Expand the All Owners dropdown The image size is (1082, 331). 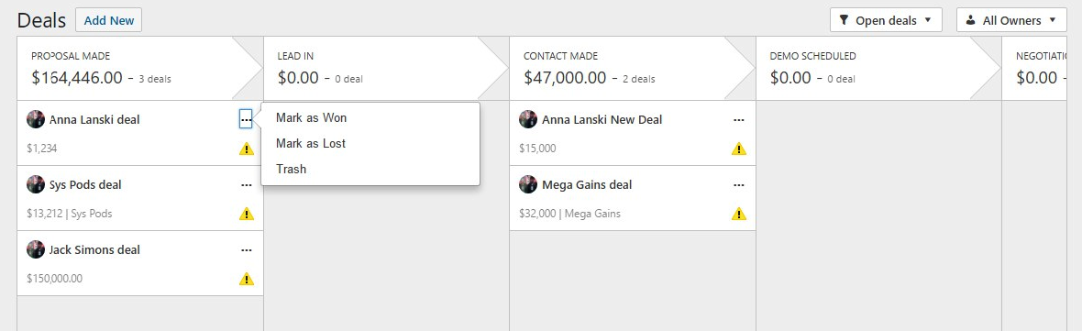(x=1012, y=20)
